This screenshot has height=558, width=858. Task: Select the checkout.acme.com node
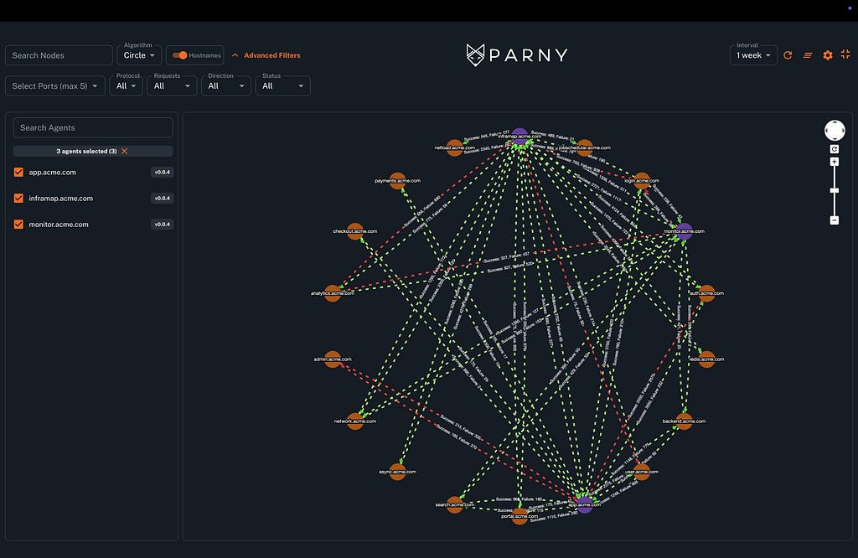click(x=355, y=231)
